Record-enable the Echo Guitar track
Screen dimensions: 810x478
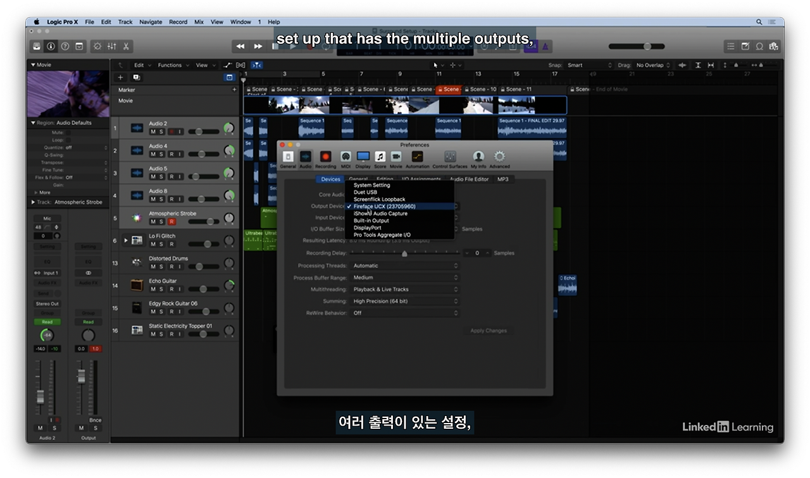[171, 289]
